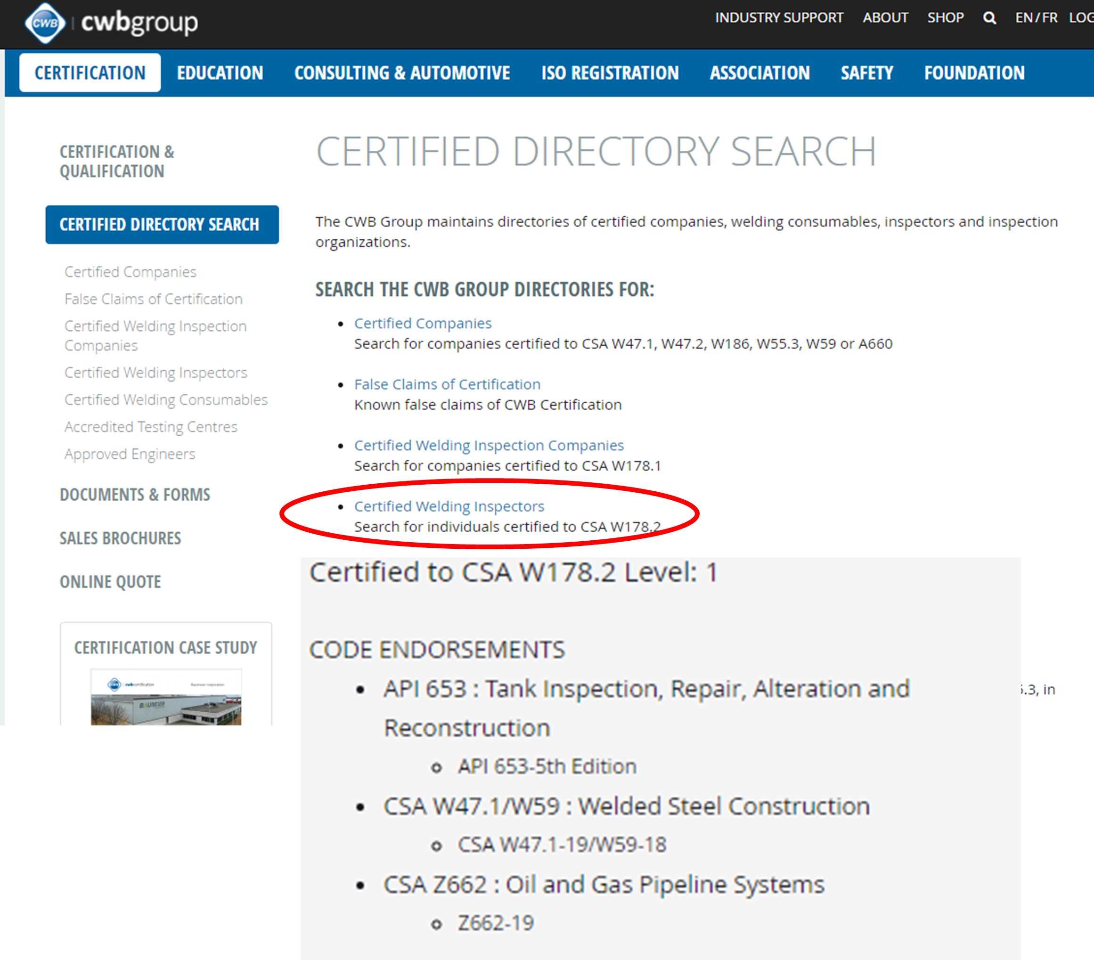This screenshot has width=1094, height=960.
Task: Open Certified Welding Inspection Companies sidebar link
Action: pyautogui.click(x=156, y=335)
